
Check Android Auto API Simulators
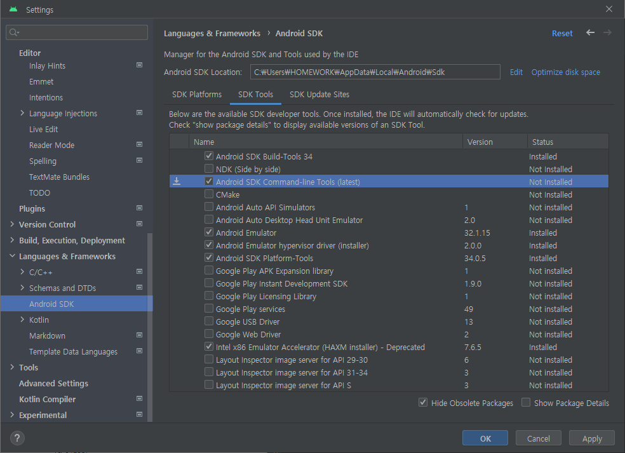209,207
